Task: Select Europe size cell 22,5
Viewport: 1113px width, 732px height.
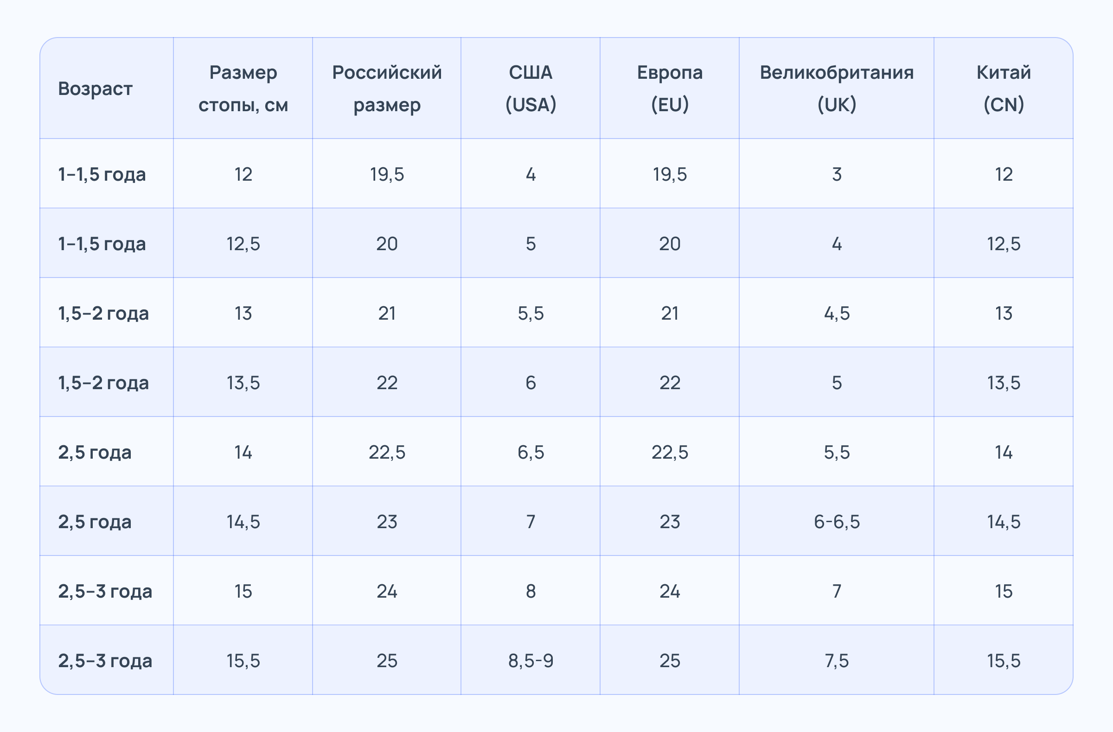Action: 670,452
